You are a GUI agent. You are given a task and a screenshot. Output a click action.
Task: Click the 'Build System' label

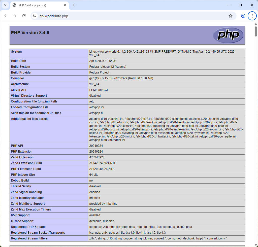pos(21,67)
